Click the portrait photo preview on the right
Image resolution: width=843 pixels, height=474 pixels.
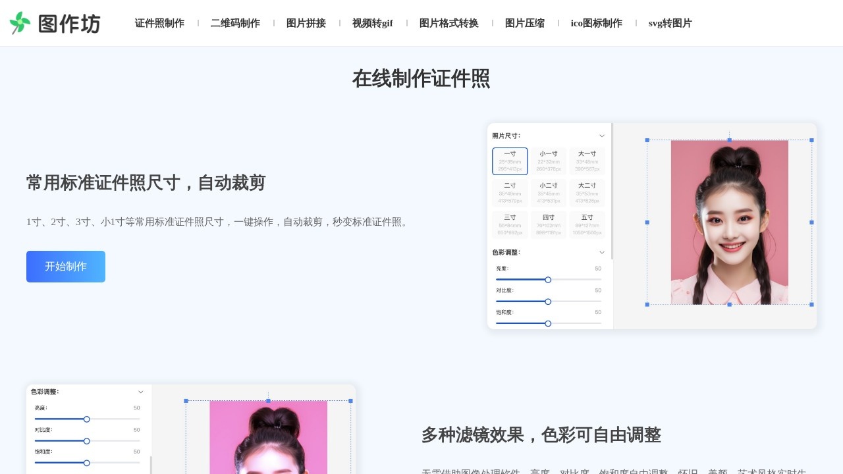(x=729, y=222)
